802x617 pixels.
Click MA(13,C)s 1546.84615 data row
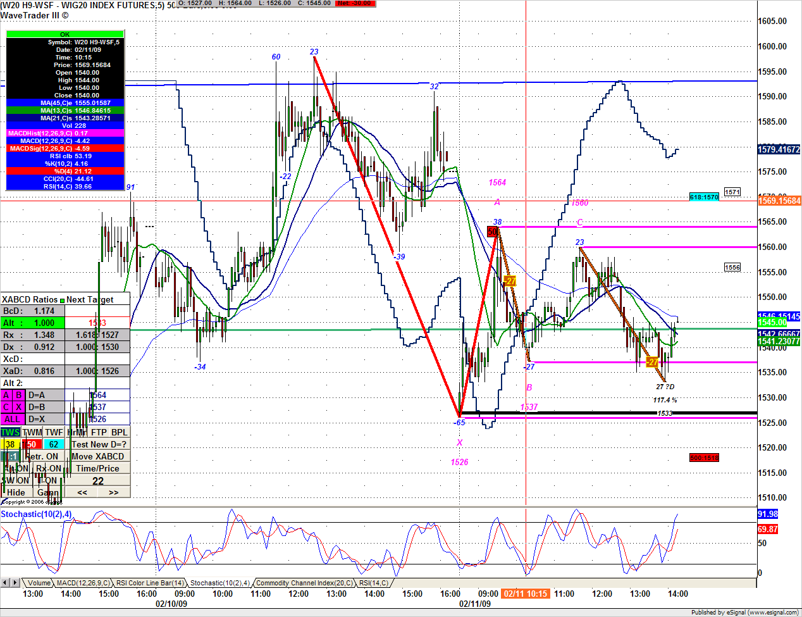65,110
